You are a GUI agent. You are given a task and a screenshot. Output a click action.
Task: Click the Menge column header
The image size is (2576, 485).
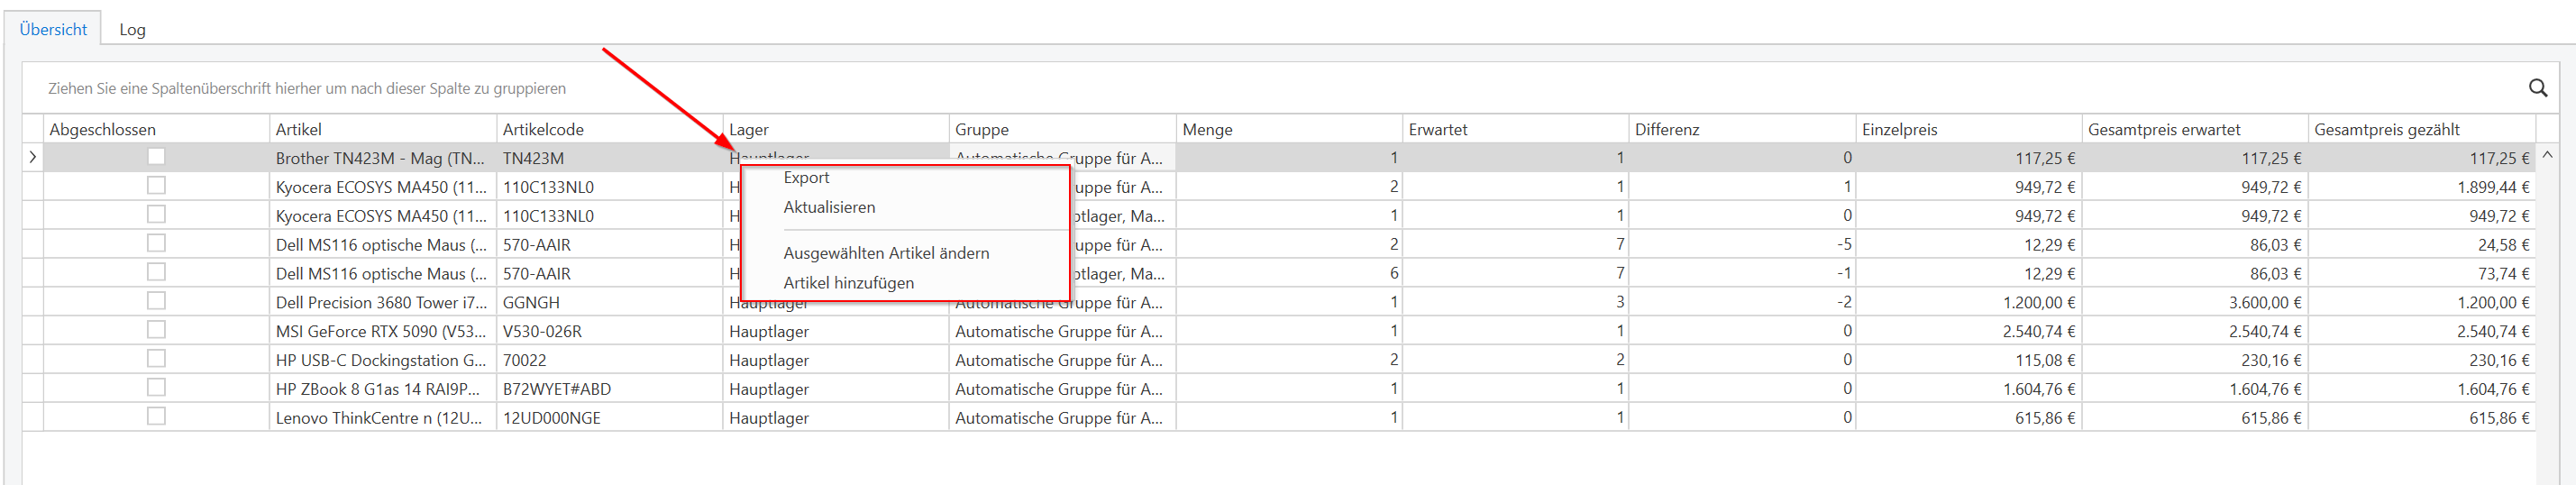click(1207, 129)
